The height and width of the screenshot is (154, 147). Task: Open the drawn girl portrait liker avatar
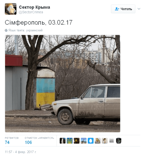click(x=105, y=141)
